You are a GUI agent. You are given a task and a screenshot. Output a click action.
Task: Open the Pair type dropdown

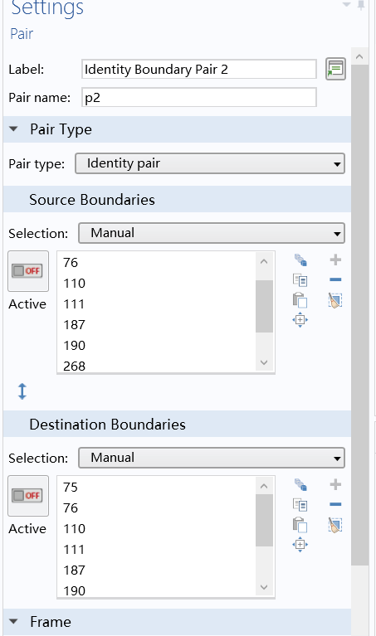[210, 163]
